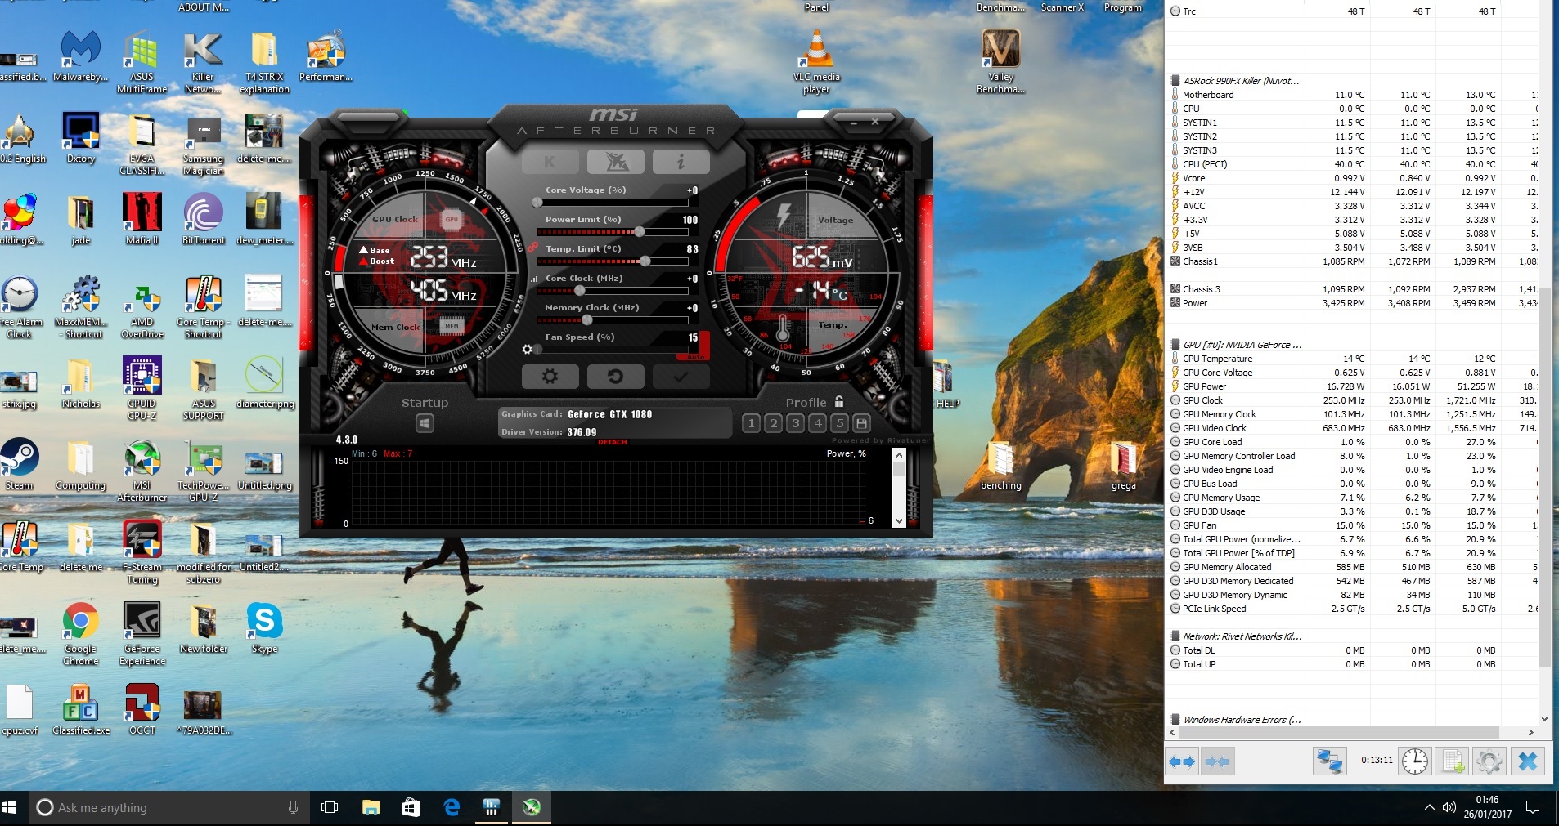Toggle apply overclock at Windows startup
This screenshot has width=1559, height=826.
425,423
